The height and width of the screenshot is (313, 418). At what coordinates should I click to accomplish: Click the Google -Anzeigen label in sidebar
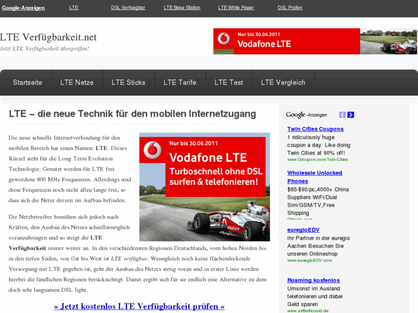tap(306, 115)
